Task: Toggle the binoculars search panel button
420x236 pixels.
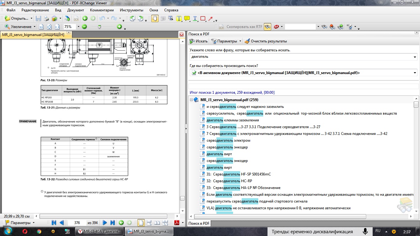Action: 267,27
